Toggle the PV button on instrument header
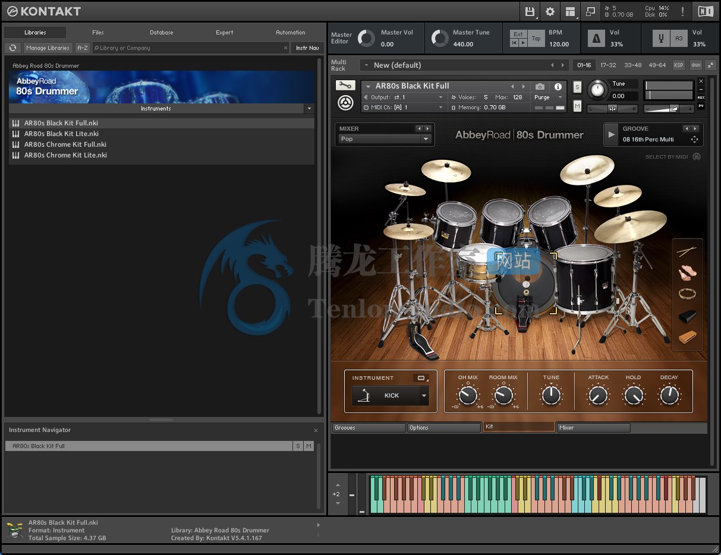This screenshot has height=555, width=721. [701, 106]
